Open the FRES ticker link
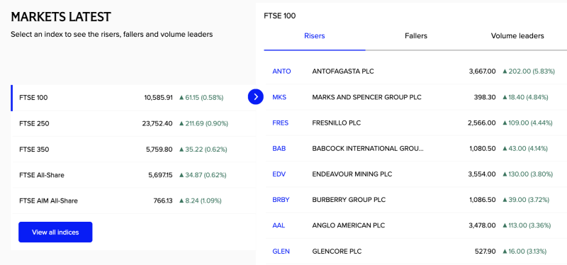567x265 pixels. click(280, 123)
